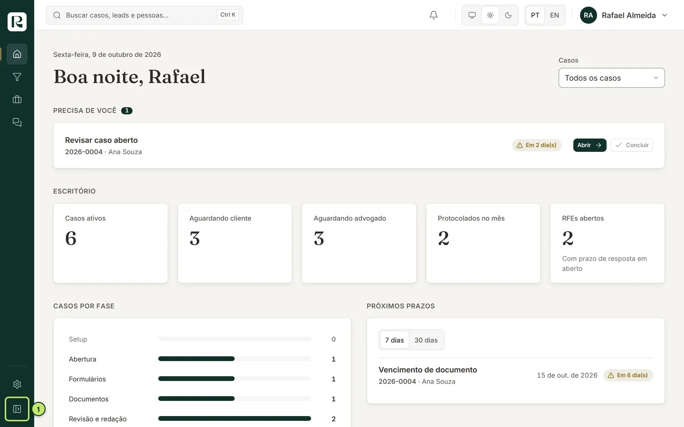Image resolution: width=684 pixels, height=427 pixels.
Task: Select light theme sun icon
Action: point(490,15)
